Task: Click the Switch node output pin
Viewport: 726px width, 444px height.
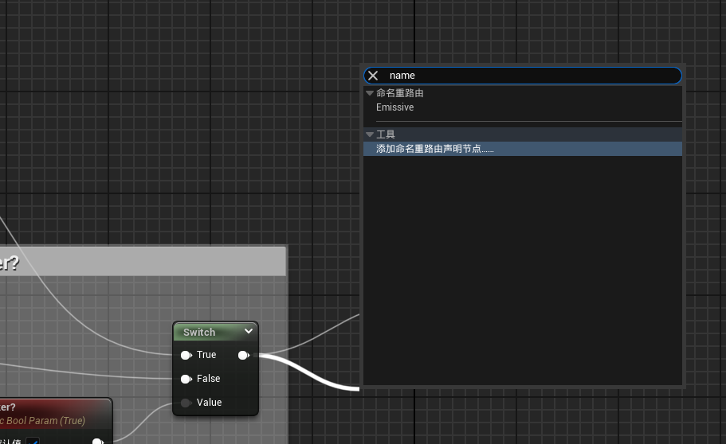Action: pos(244,355)
